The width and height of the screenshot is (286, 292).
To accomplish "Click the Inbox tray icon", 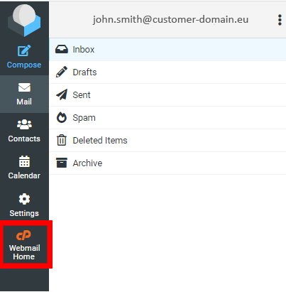I will 62,49.
